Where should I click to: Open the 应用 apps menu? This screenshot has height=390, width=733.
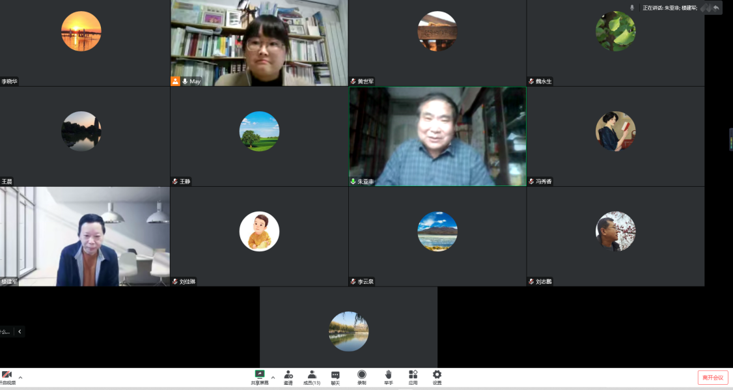coord(413,376)
